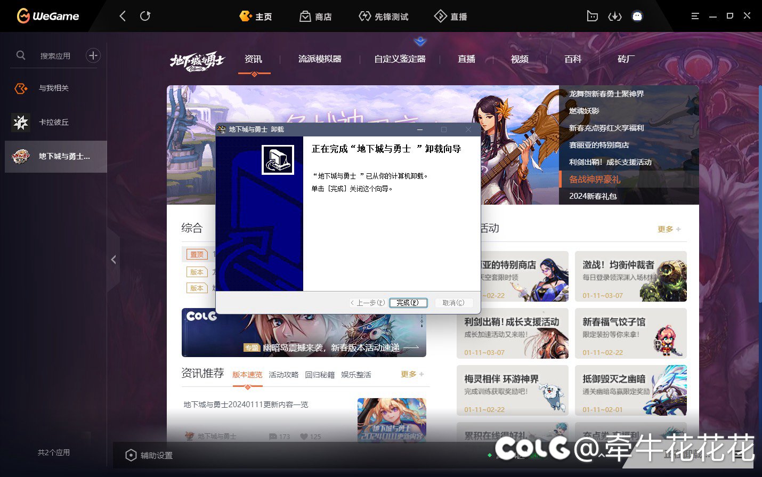The width and height of the screenshot is (762, 477).
Task: Go back with the left arrow
Action: 123,16
